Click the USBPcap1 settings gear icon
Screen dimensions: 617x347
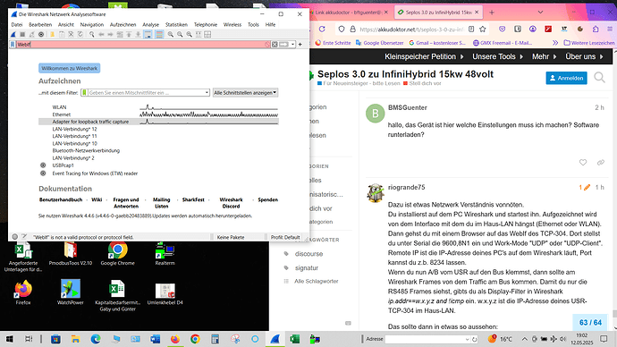(43, 165)
